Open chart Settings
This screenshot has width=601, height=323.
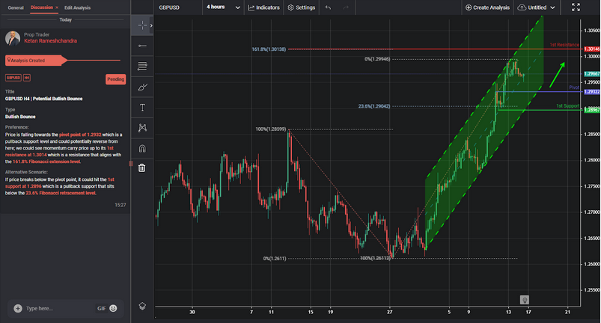302,7
